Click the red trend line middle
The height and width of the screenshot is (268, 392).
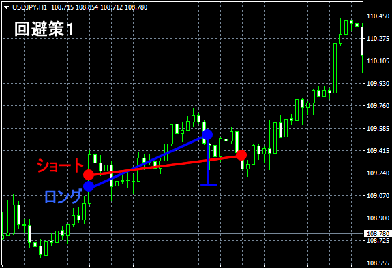(165, 165)
